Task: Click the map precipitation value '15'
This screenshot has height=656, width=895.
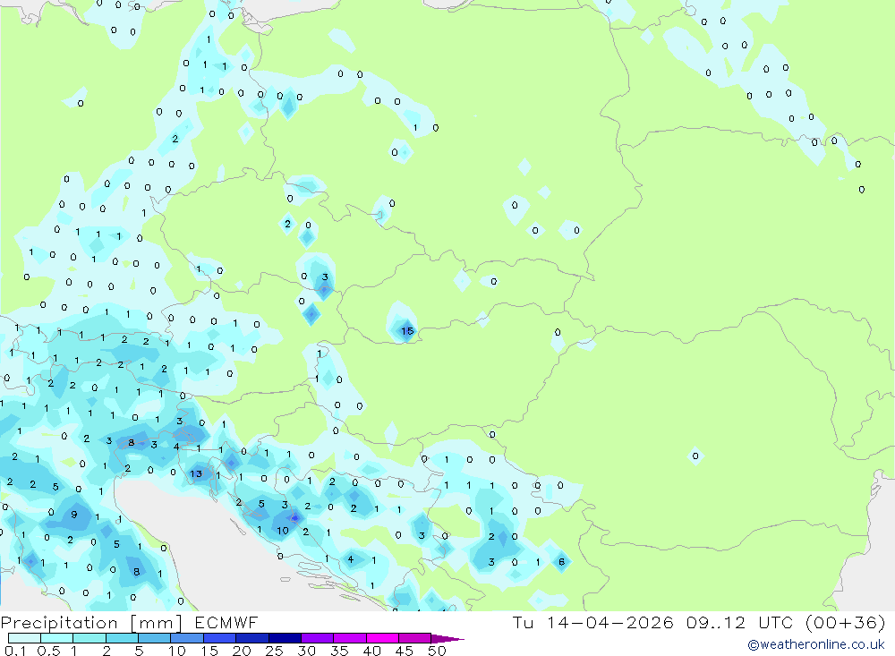Action: [x=407, y=330]
